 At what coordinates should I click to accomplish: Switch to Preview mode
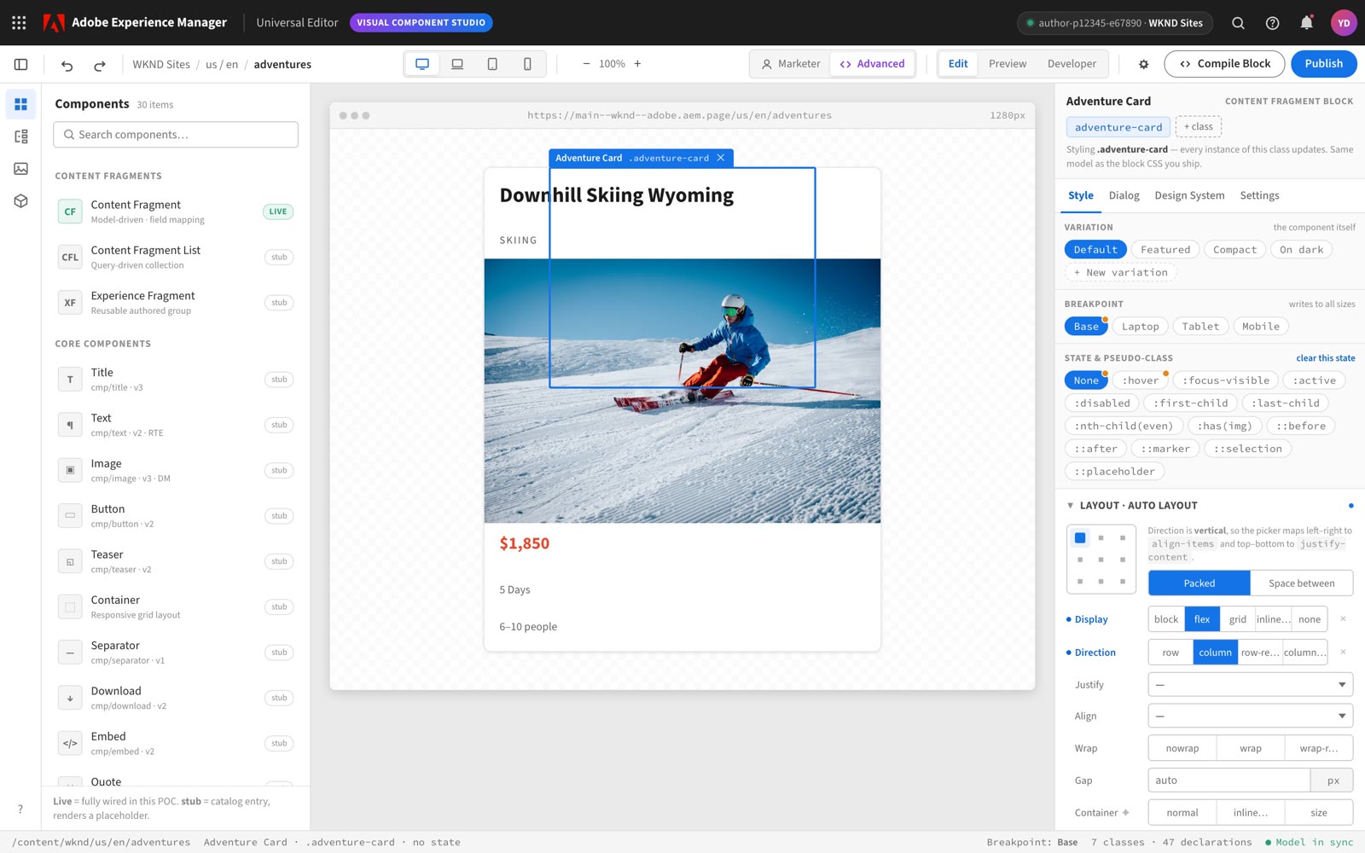(1008, 64)
